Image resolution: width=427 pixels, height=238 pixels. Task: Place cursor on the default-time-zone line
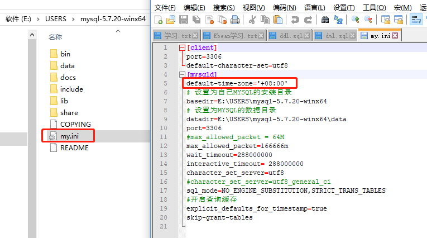pyautogui.click(x=237, y=83)
